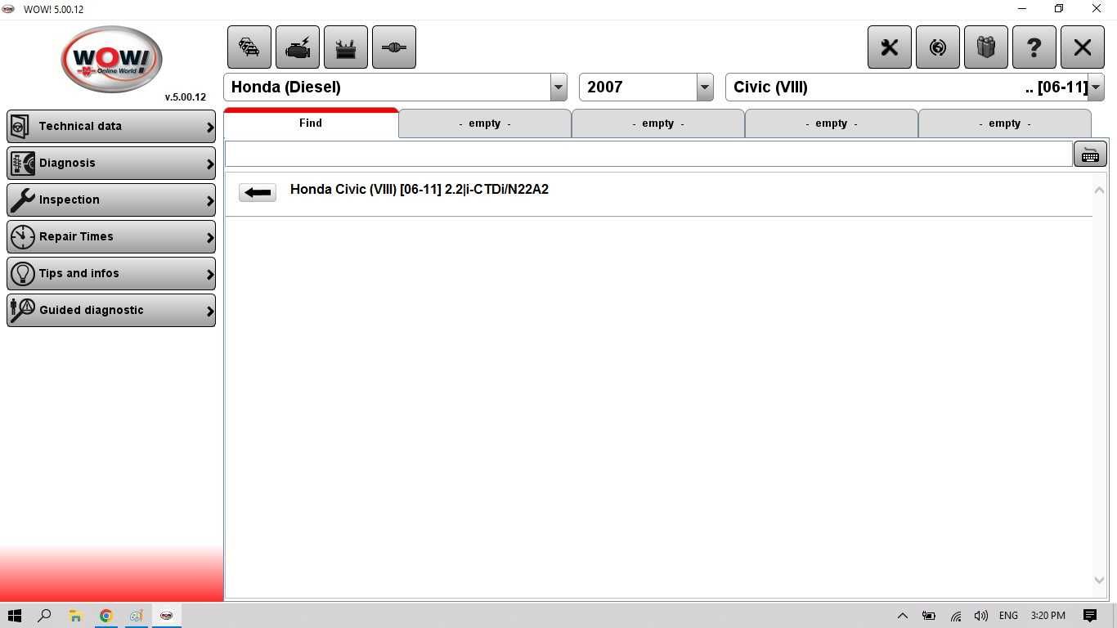Open the Repair Times menu
The image size is (1117, 628).
coord(111,237)
